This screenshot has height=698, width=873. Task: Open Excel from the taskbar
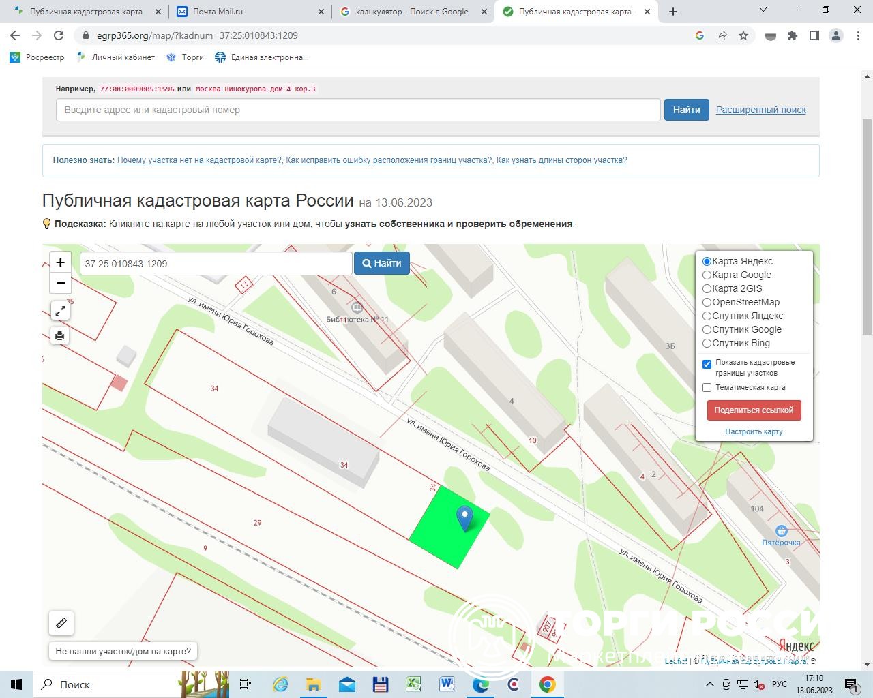point(413,684)
